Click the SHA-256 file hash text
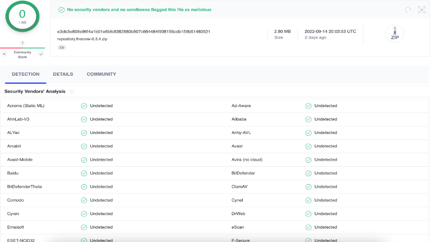430x242 pixels. pos(133,32)
